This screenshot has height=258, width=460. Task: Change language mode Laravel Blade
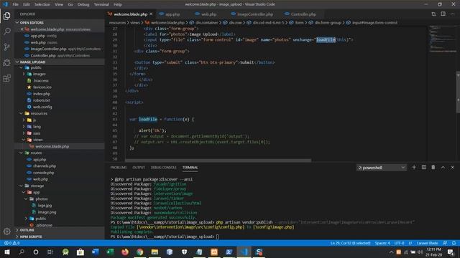pyautogui.click(x=427, y=243)
